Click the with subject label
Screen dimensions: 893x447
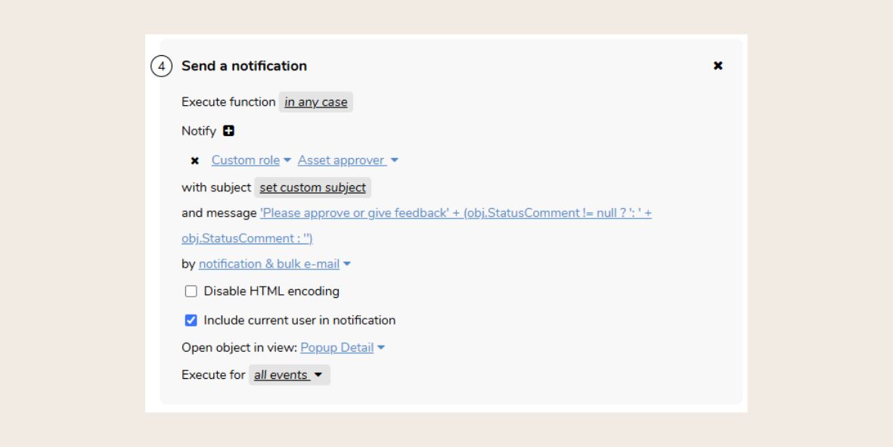(x=216, y=188)
